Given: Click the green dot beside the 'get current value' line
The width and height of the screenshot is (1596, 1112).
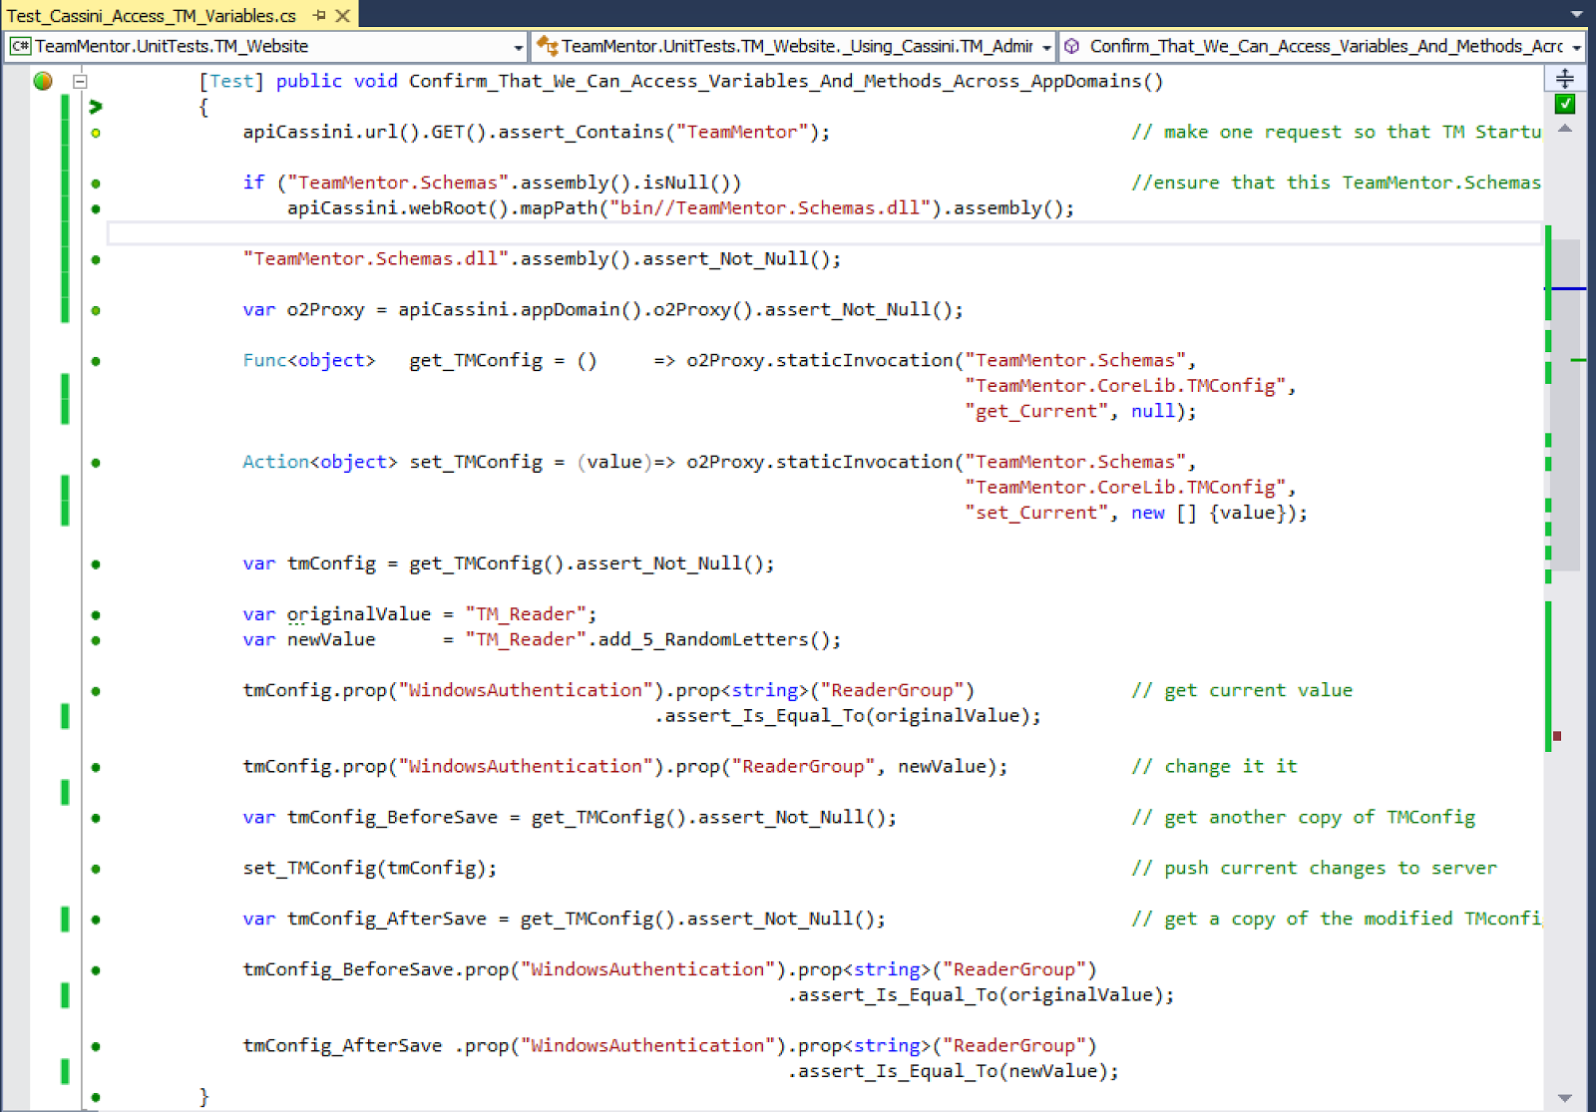Looking at the screenshot, I should [x=96, y=691].
